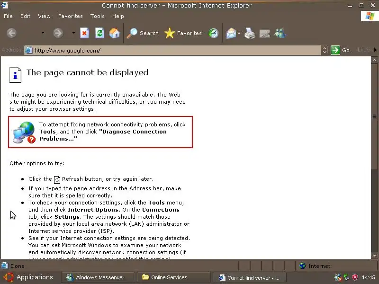Click the page icon in address bar
This screenshot has width=379, height=284.
(29, 51)
